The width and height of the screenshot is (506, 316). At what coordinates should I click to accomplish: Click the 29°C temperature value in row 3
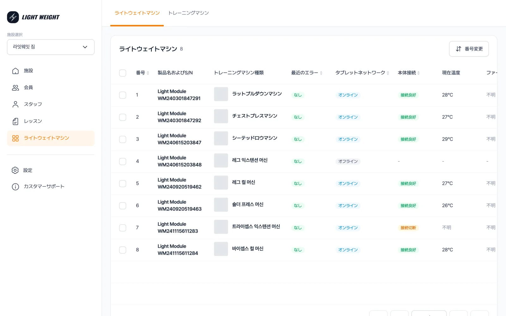coord(447,139)
